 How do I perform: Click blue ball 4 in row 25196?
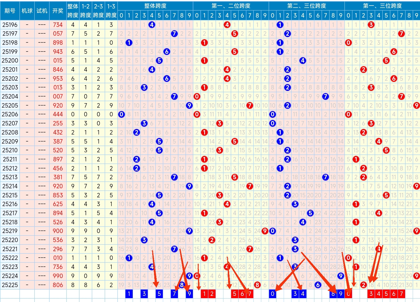pyautogui.click(x=152, y=25)
